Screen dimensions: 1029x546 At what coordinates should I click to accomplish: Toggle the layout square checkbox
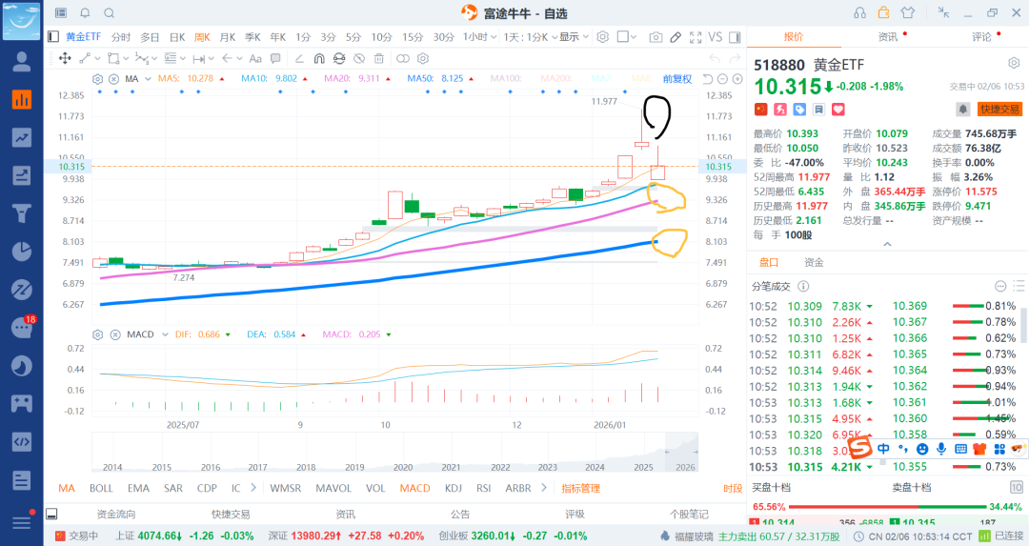tap(623, 37)
